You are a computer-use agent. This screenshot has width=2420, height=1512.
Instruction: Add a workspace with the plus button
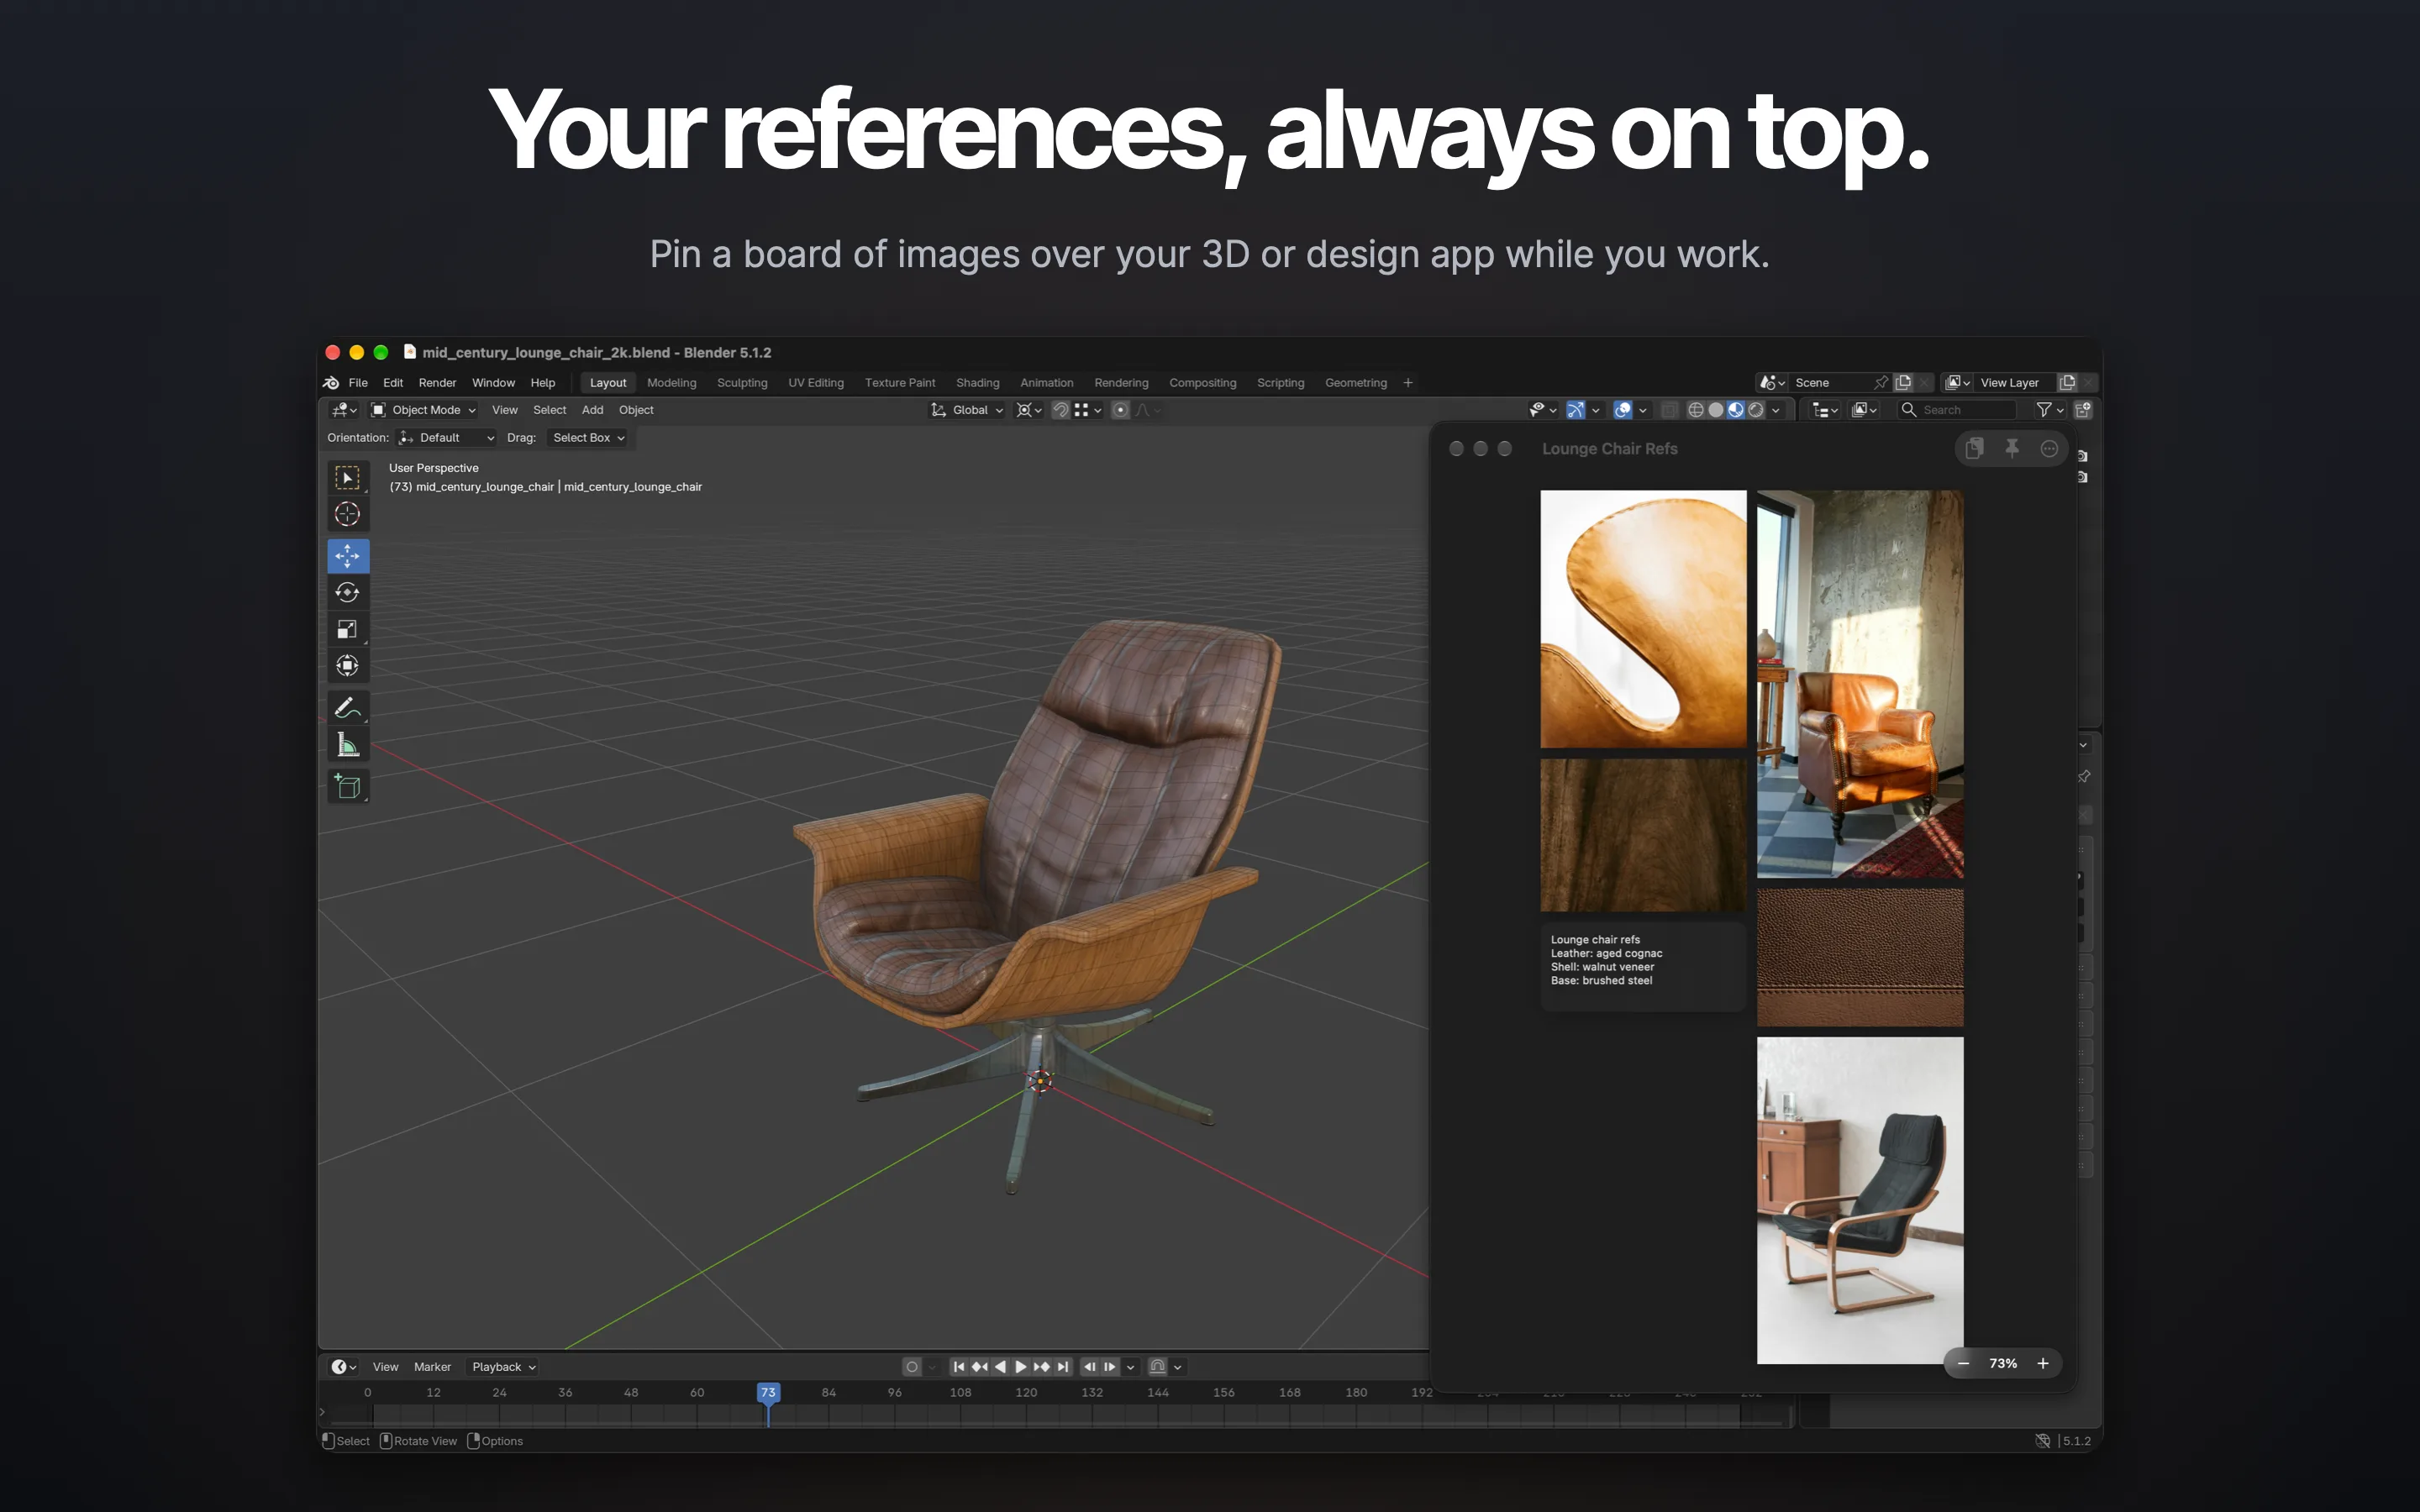tap(1408, 383)
